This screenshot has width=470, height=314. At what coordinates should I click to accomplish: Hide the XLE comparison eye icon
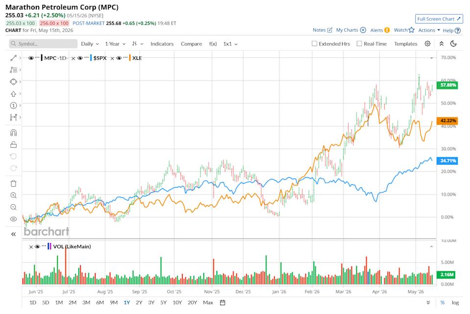pyautogui.click(x=119, y=58)
